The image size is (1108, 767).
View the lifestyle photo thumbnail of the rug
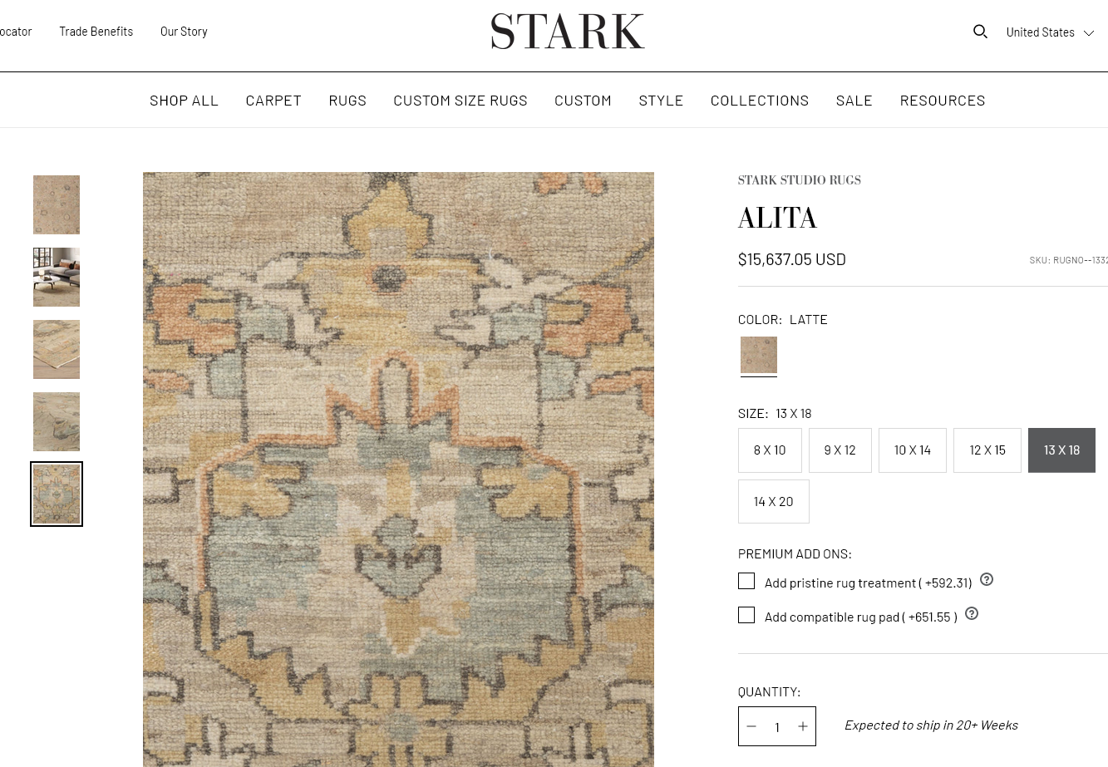pos(56,277)
